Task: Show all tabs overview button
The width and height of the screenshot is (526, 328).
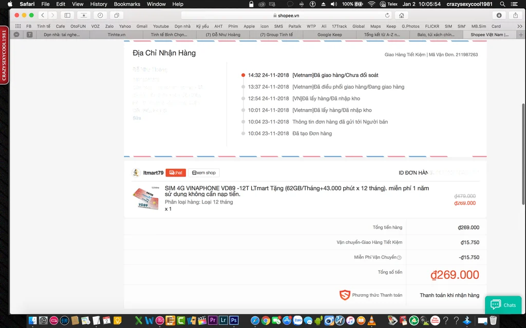Action: click(x=117, y=15)
